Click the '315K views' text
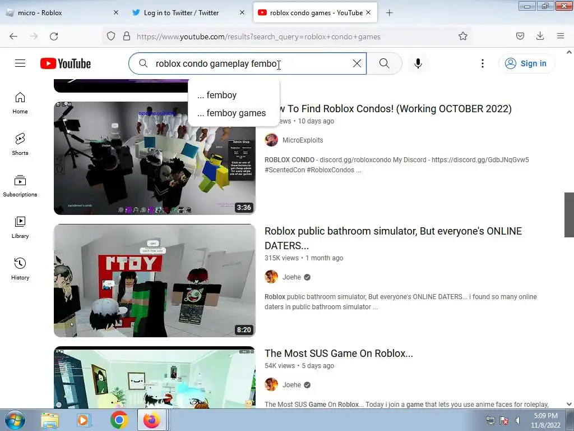The image size is (574, 431). click(281, 258)
